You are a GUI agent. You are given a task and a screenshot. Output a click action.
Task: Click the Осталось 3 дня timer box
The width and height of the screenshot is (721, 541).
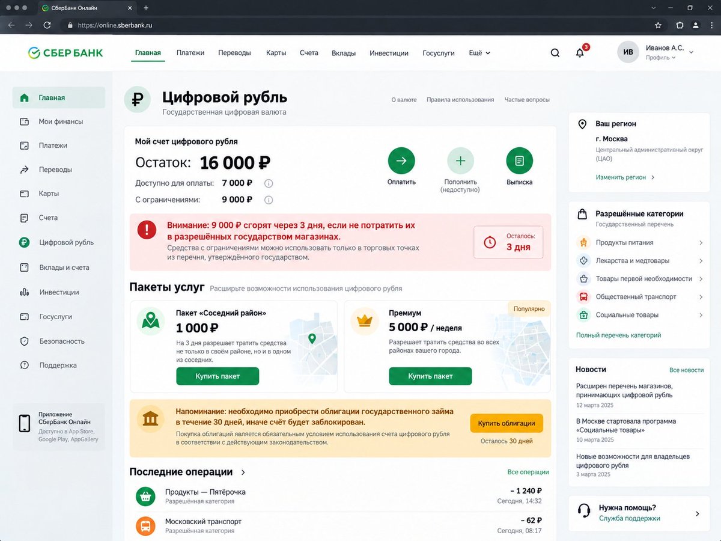pyautogui.click(x=508, y=242)
